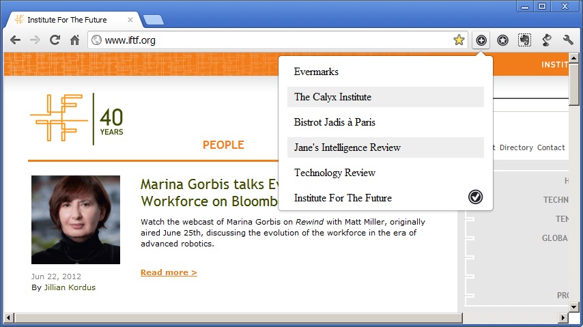Maximize the browser window
The image size is (583, 327).
coord(542,6)
